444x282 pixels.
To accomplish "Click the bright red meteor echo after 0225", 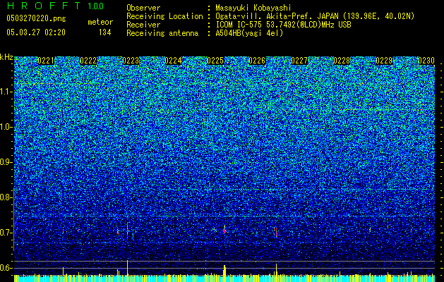I will pos(224,231).
